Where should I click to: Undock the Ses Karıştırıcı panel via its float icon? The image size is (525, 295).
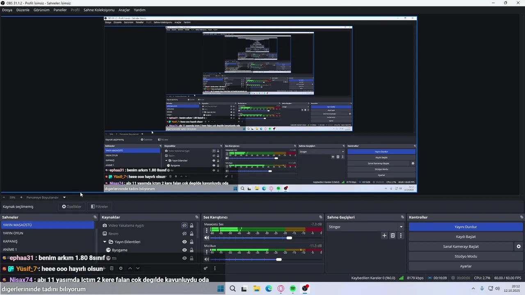pyautogui.click(x=321, y=217)
